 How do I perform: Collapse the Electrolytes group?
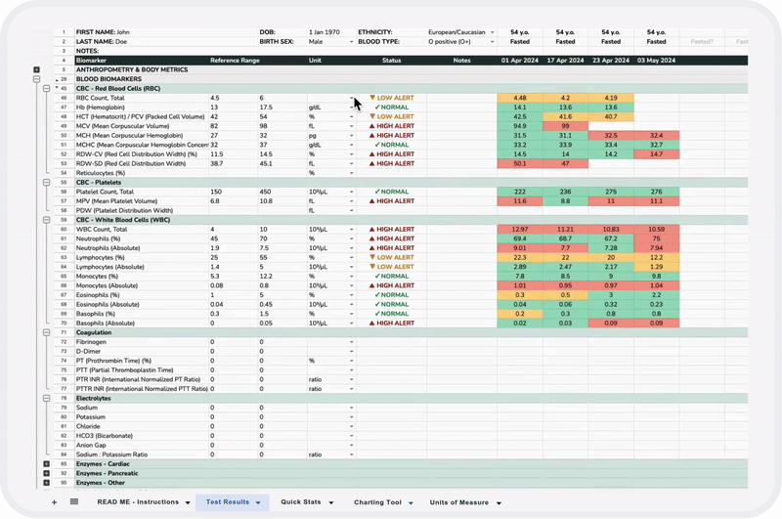pyautogui.click(x=46, y=399)
